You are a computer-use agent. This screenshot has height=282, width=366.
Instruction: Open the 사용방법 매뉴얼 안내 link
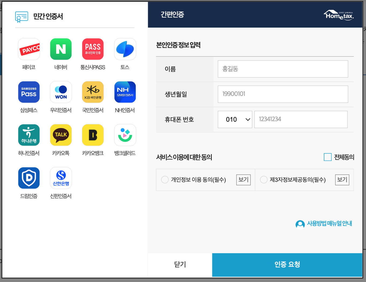[x=329, y=223]
